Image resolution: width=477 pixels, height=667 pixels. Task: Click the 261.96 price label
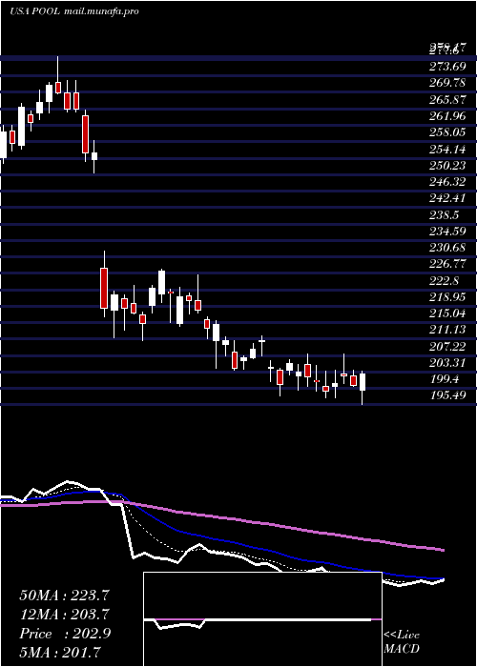(x=447, y=115)
